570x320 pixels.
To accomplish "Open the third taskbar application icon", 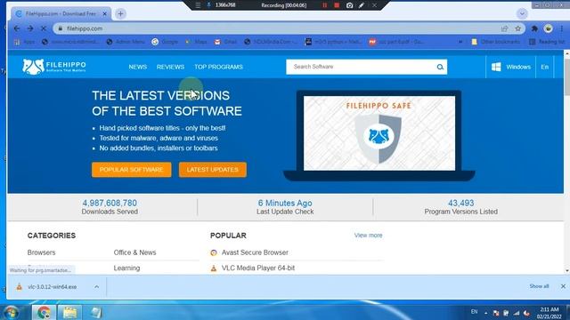I will point(95,312).
